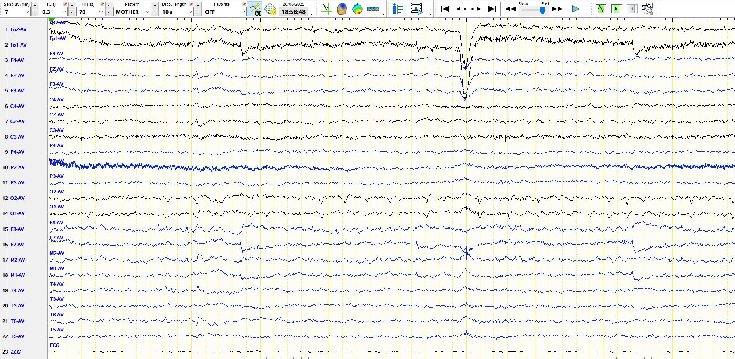The image size is (735, 359).
Task: Select channel 1 Fp2-AV in the channel list
Action: [18, 29]
